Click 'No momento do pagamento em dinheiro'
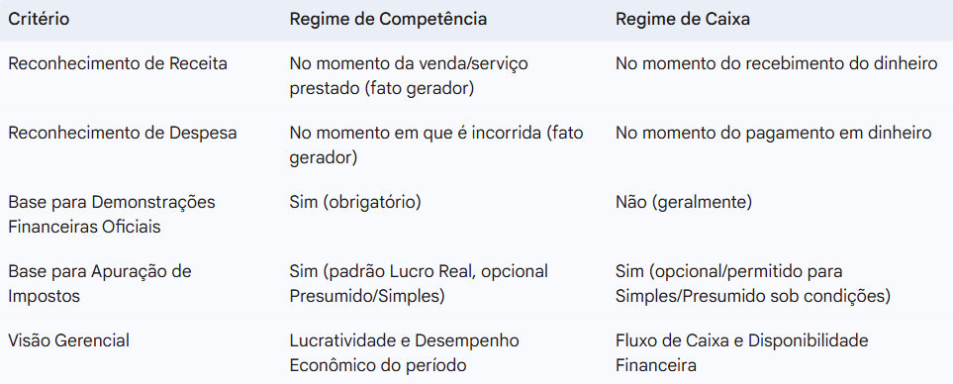953x384 pixels. [x=773, y=133]
